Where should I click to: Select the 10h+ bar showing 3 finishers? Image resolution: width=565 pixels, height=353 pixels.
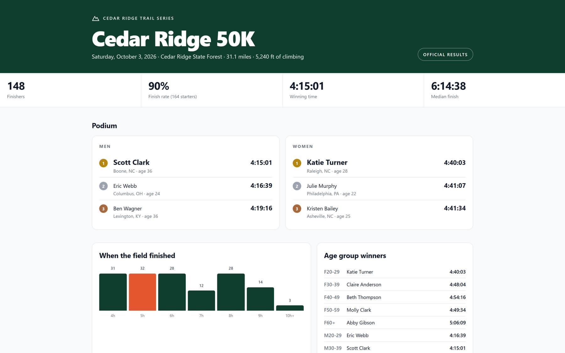[x=290, y=308]
